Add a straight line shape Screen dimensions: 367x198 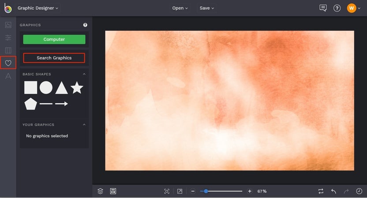click(x=46, y=104)
